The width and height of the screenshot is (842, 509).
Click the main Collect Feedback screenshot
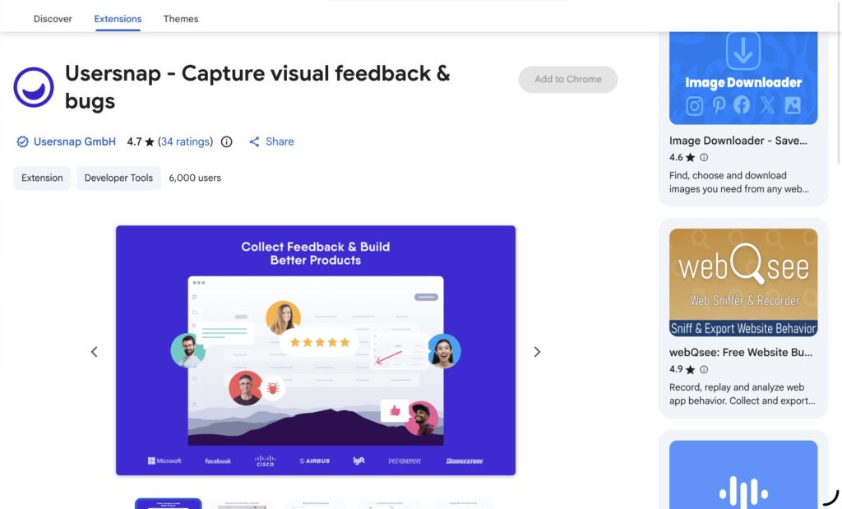(316, 350)
